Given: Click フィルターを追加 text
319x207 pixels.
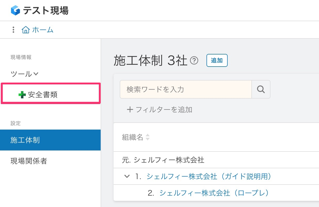Looking at the screenshot, I should click(164, 109).
